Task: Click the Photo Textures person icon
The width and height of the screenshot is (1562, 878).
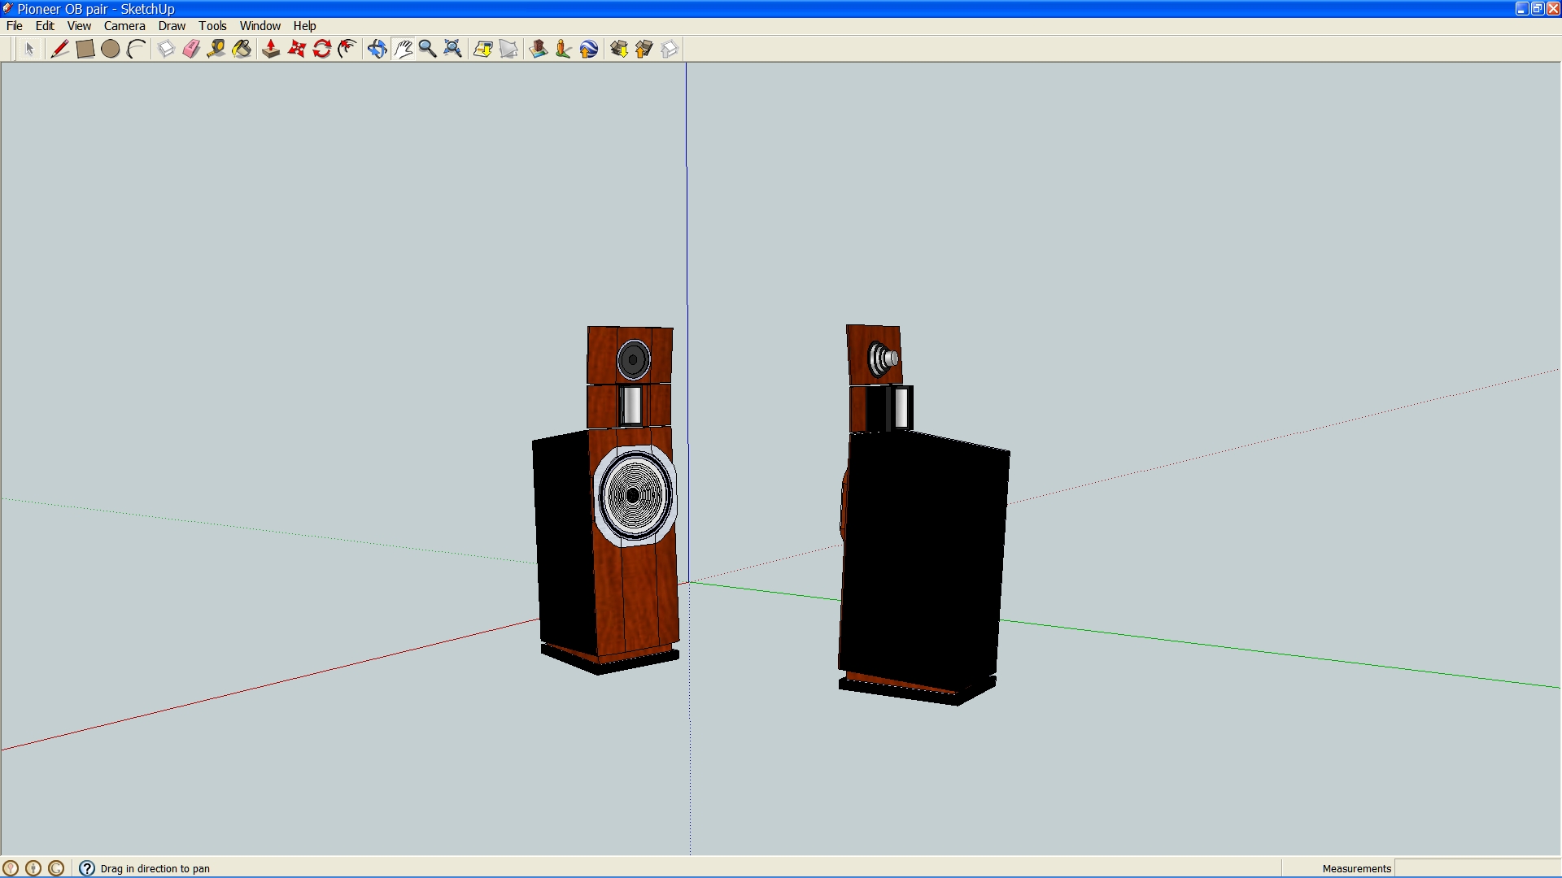Action: [x=563, y=50]
